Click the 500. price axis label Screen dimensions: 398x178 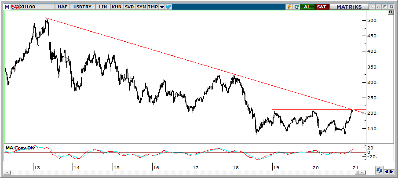(372, 21)
